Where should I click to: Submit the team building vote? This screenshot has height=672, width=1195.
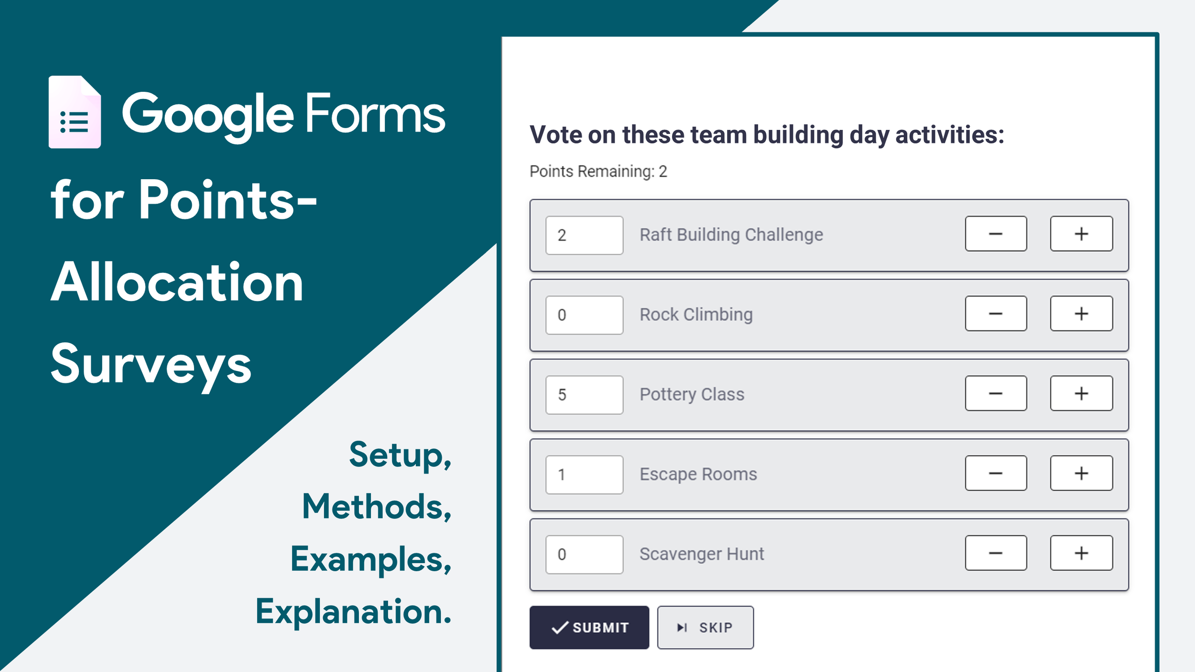click(x=589, y=628)
